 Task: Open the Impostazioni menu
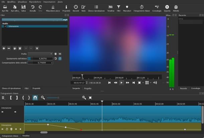tap(49, 2)
